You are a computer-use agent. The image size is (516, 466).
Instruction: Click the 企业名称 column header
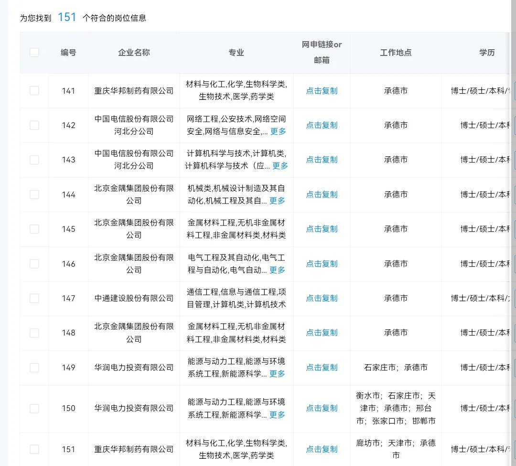click(x=134, y=52)
